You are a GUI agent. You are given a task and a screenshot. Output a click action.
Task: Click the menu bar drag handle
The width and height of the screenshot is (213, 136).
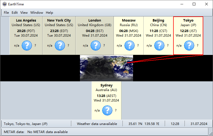[x=1, y=13]
